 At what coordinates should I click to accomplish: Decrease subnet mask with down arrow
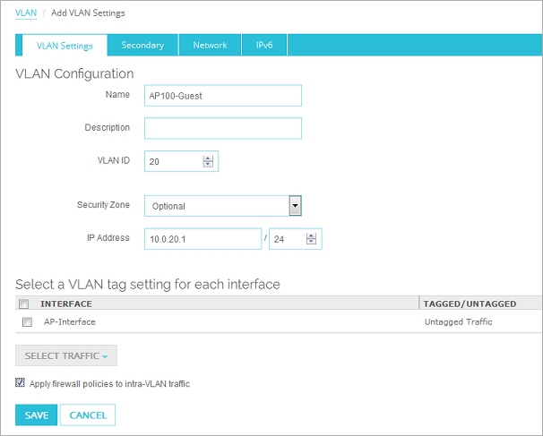tap(311, 243)
